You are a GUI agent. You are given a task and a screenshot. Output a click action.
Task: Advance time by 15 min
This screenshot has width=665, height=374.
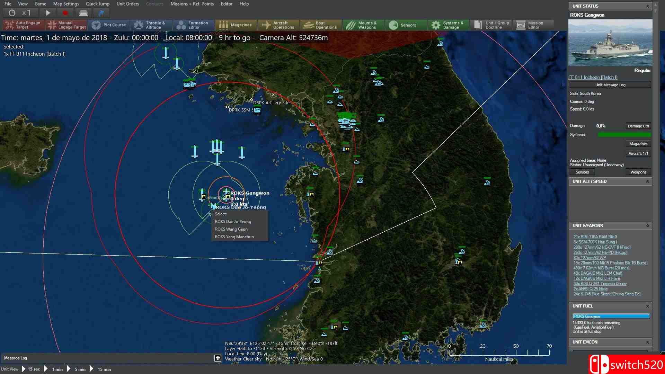(x=104, y=369)
